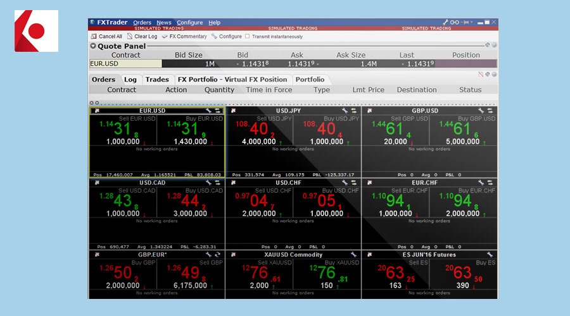Click the Buy ES futures price button
This screenshot has height=316, width=570.
[463, 275]
